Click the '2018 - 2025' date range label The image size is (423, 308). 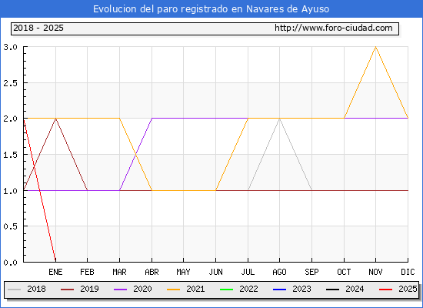coord(38,28)
